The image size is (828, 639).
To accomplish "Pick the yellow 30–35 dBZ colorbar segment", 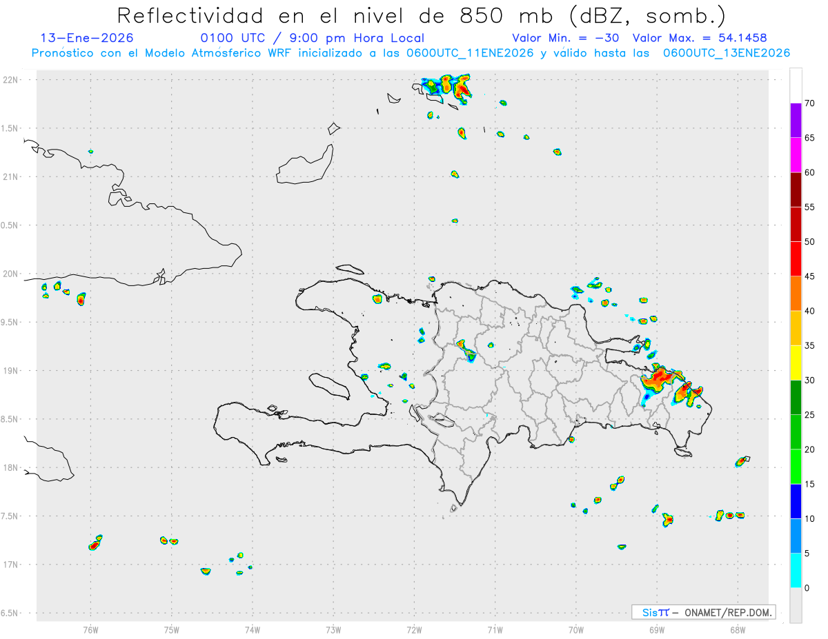I will (x=796, y=363).
